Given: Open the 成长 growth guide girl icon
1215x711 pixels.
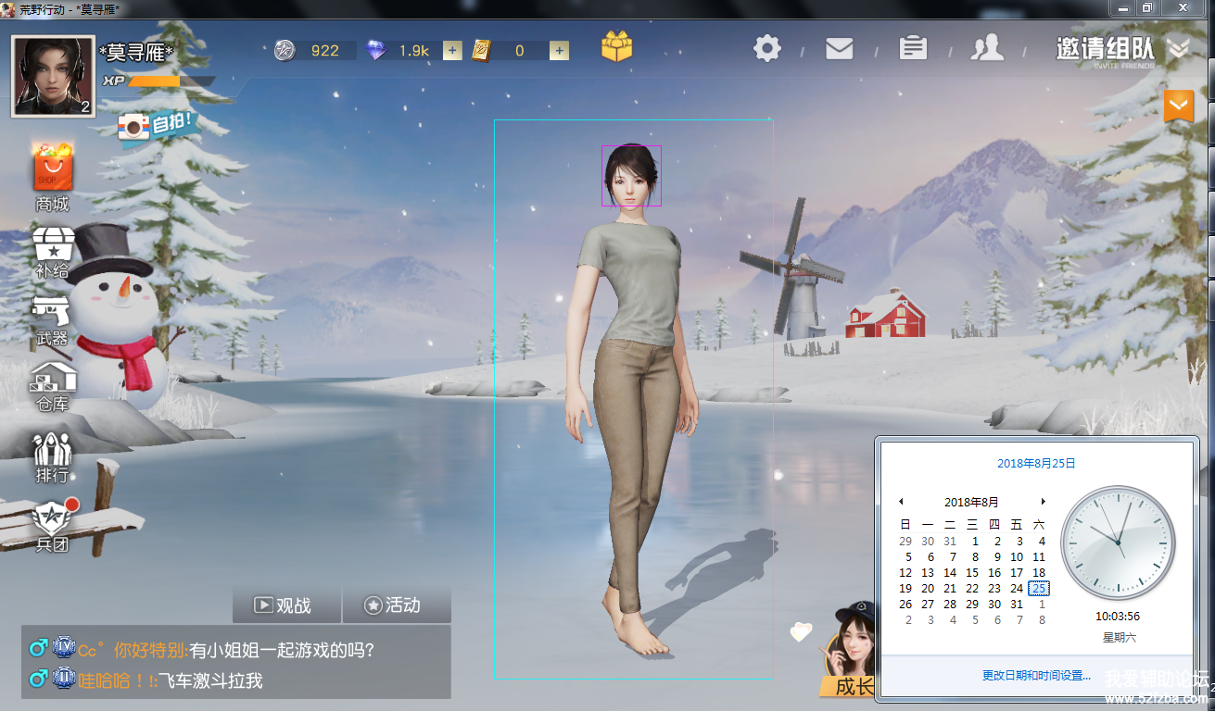Looking at the screenshot, I should coord(850,650).
